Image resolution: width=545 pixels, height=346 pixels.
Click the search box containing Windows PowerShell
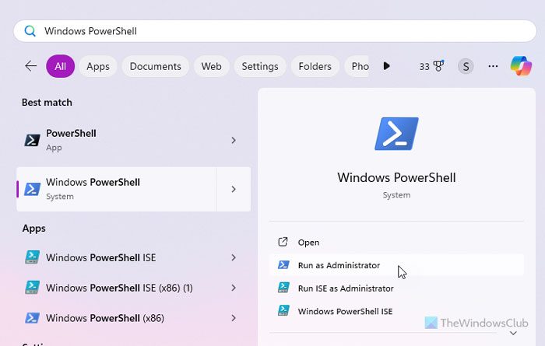[x=275, y=31]
